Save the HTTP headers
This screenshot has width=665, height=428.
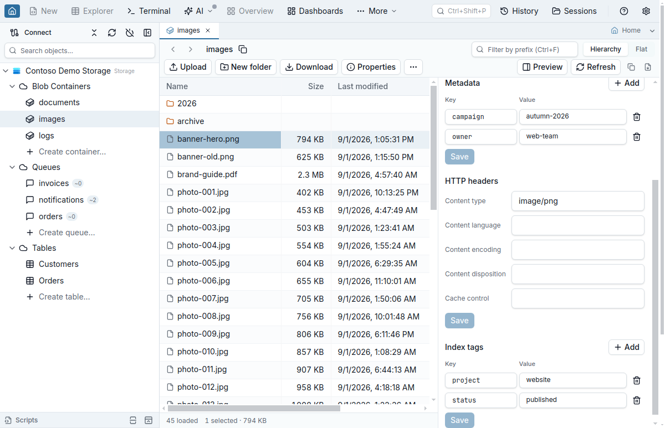pyautogui.click(x=459, y=321)
